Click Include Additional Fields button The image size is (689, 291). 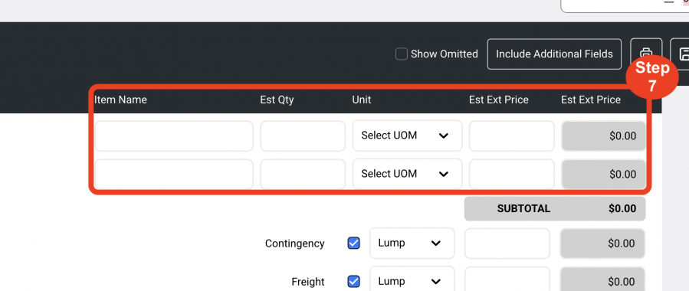[x=554, y=54]
